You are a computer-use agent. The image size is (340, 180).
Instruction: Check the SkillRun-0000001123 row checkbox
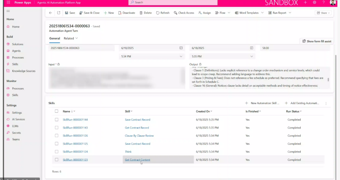click(56, 160)
